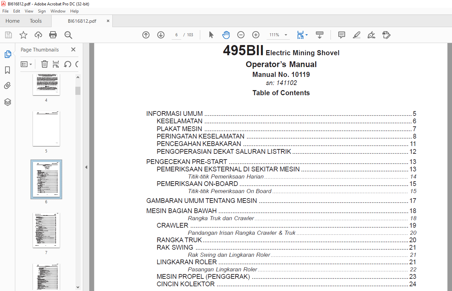Click MESIN BAGIAN BAWAH contents entry
The image size is (452, 291).
coord(281,211)
